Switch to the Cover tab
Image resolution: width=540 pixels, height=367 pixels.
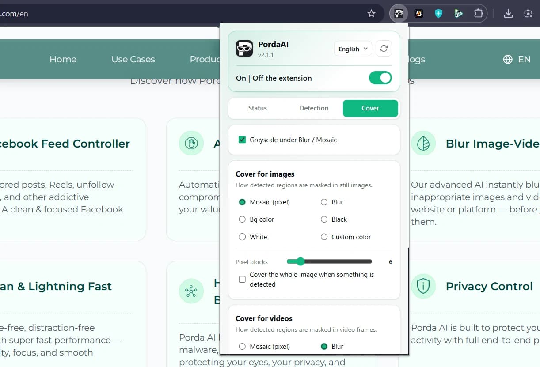click(370, 108)
